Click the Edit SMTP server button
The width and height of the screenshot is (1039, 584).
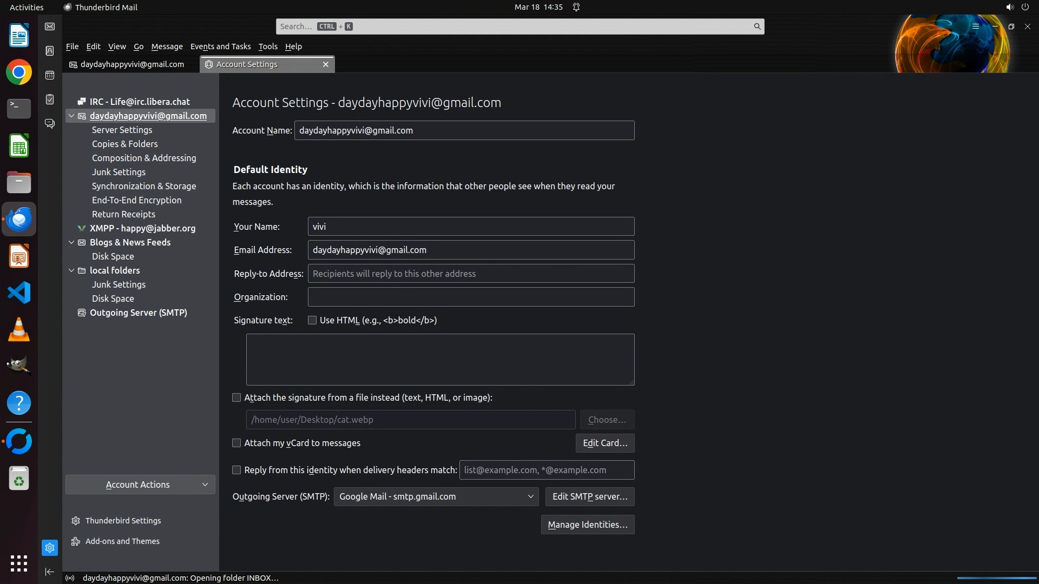(590, 496)
